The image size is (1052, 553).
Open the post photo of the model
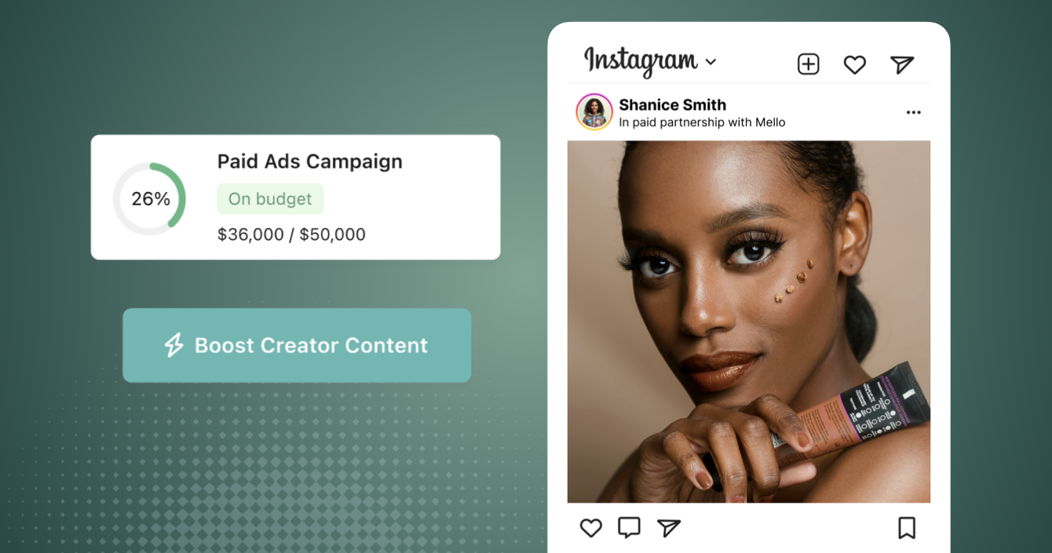point(749,322)
